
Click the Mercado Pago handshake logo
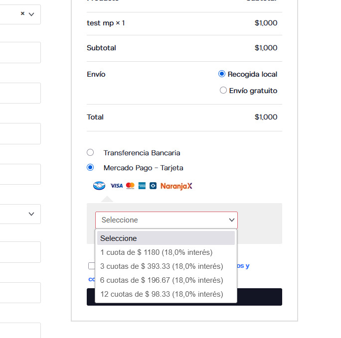pyautogui.click(x=99, y=186)
